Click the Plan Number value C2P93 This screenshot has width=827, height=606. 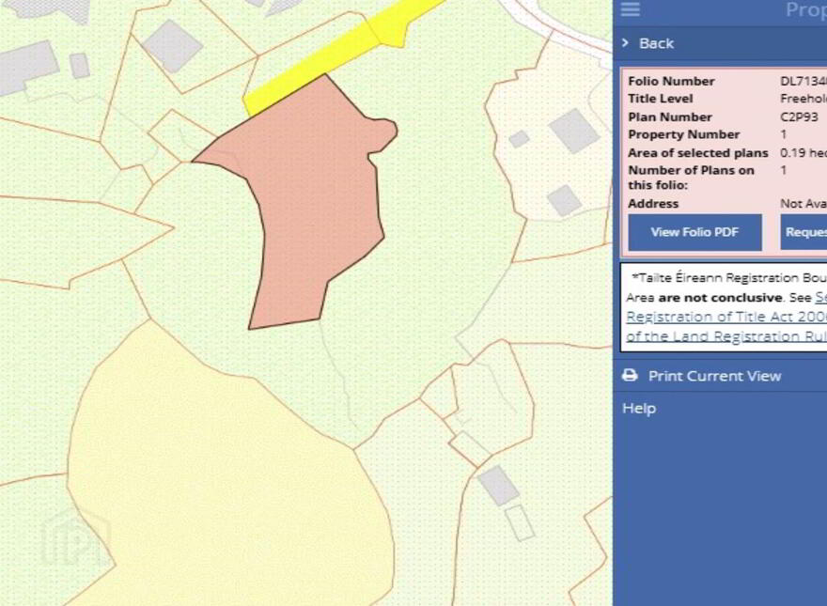point(799,117)
